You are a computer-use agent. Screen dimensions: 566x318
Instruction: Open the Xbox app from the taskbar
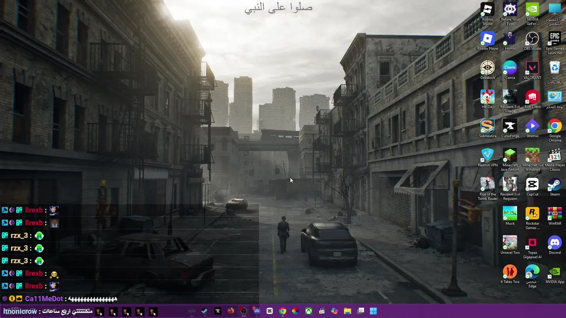(x=309, y=311)
